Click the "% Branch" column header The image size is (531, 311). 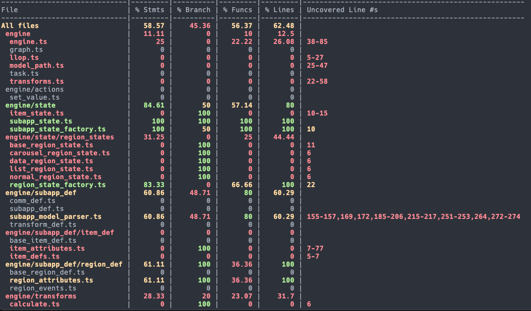pos(193,10)
